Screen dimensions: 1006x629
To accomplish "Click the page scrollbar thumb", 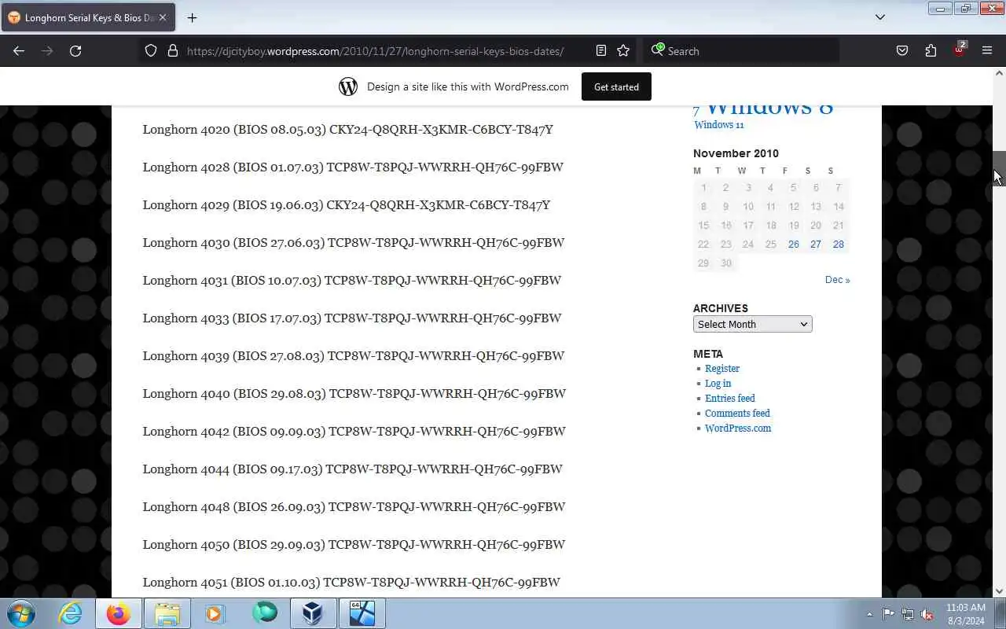I will pyautogui.click(x=999, y=167).
